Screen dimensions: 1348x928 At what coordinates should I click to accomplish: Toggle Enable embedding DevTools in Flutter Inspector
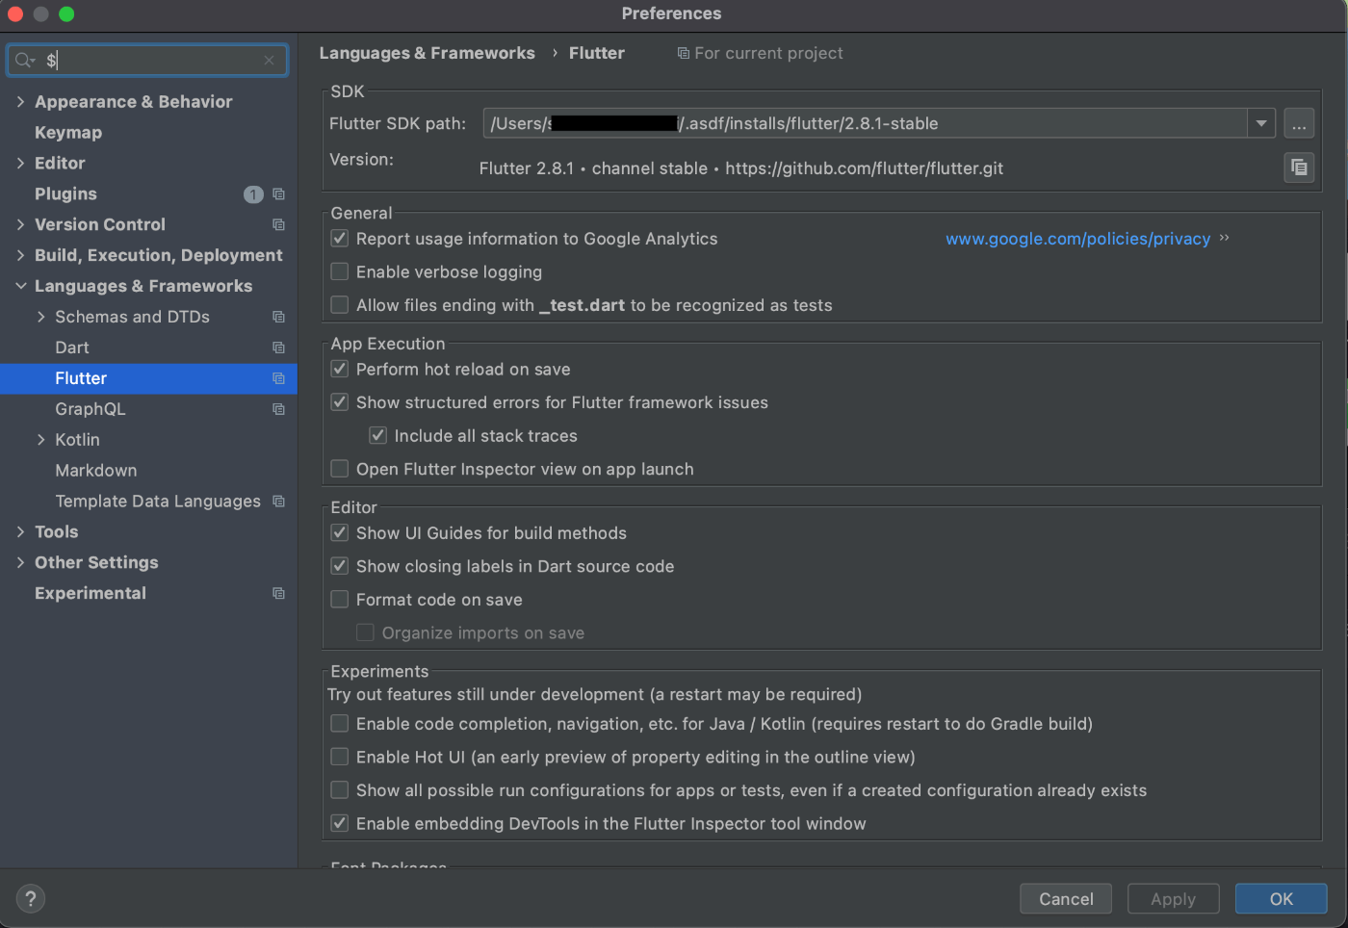tap(340, 824)
